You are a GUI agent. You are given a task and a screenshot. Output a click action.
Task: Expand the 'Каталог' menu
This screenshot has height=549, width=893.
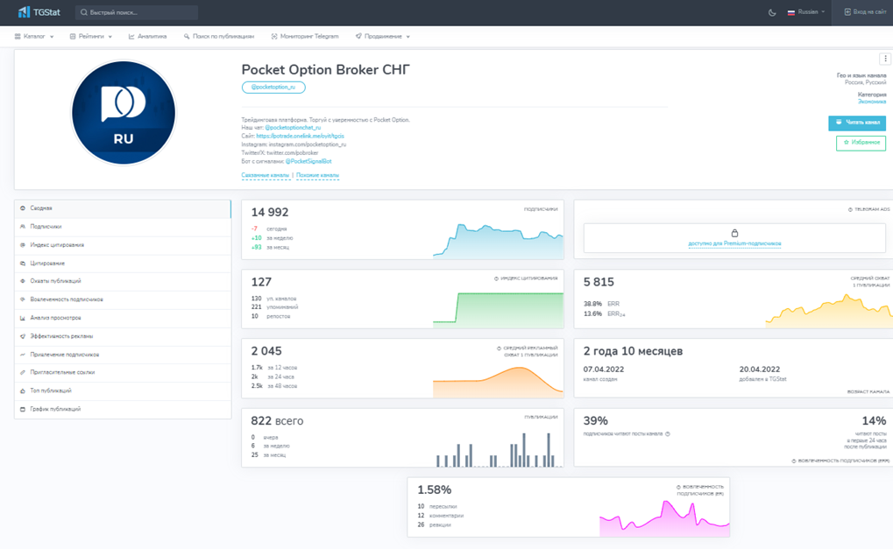[34, 37]
